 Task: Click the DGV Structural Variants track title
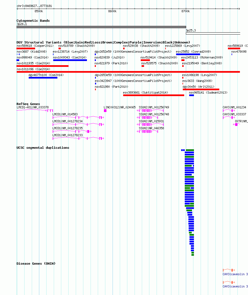103,42
